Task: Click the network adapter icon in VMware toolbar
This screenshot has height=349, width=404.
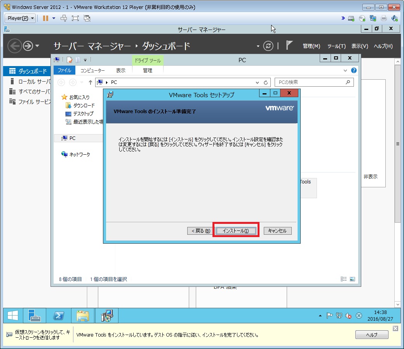Action: click(373, 18)
